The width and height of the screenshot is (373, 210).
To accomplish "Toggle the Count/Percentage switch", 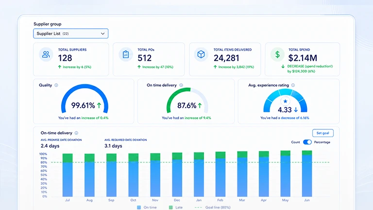I will 307,142.
